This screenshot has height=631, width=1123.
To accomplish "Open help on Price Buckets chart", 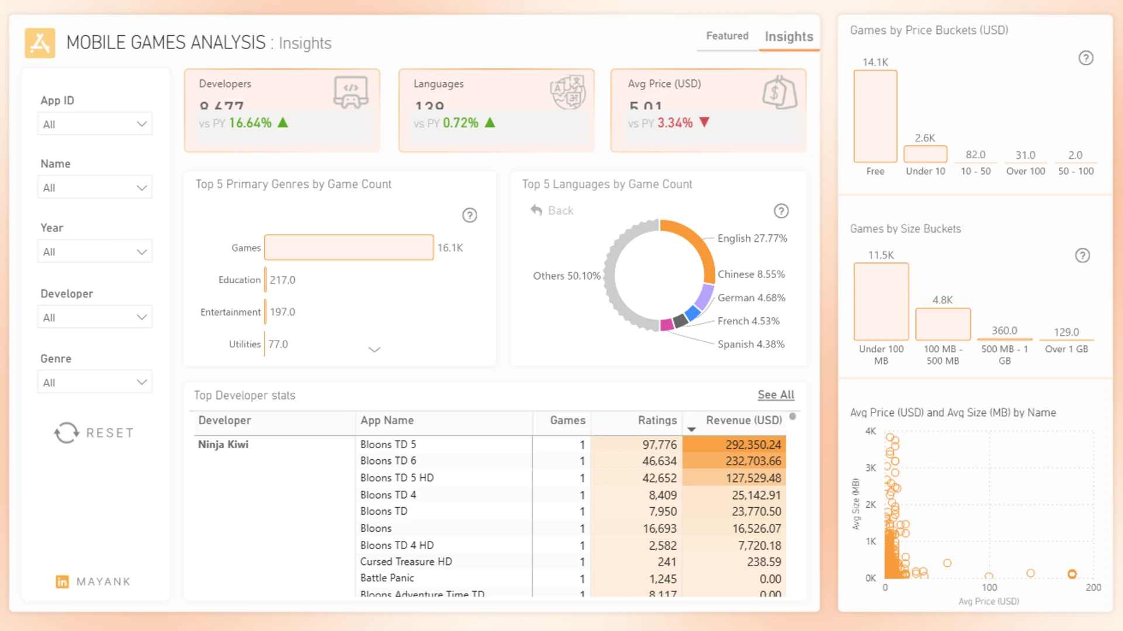I will pos(1086,58).
